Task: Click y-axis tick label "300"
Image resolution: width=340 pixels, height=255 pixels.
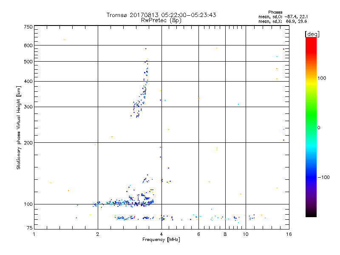Action: pyautogui.click(x=28, y=107)
